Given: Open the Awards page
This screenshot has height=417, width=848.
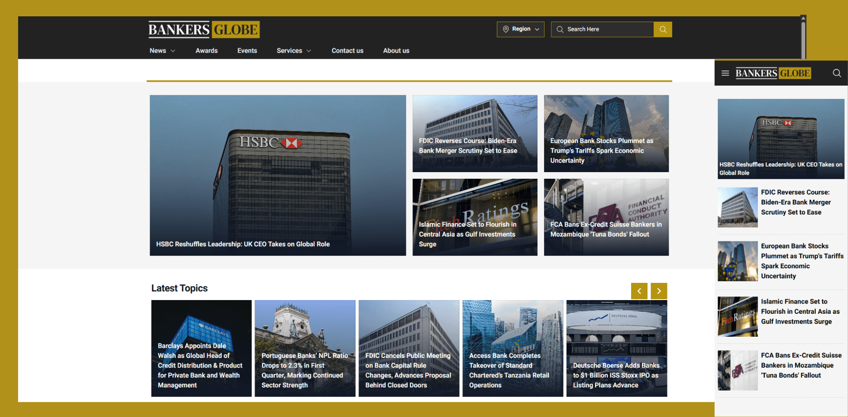Looking at the screenshot, I should pyautogui.click(x=207, y=51).
